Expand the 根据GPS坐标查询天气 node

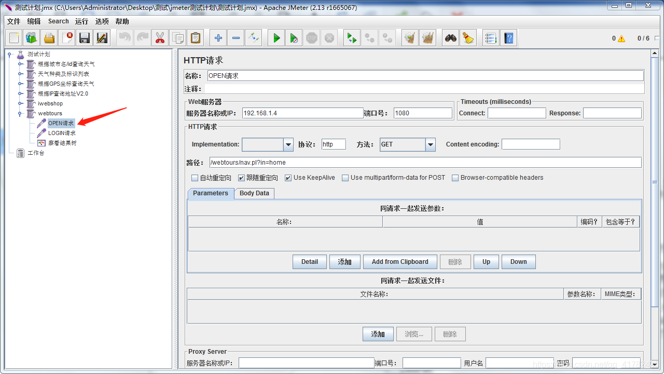[20, 84]
